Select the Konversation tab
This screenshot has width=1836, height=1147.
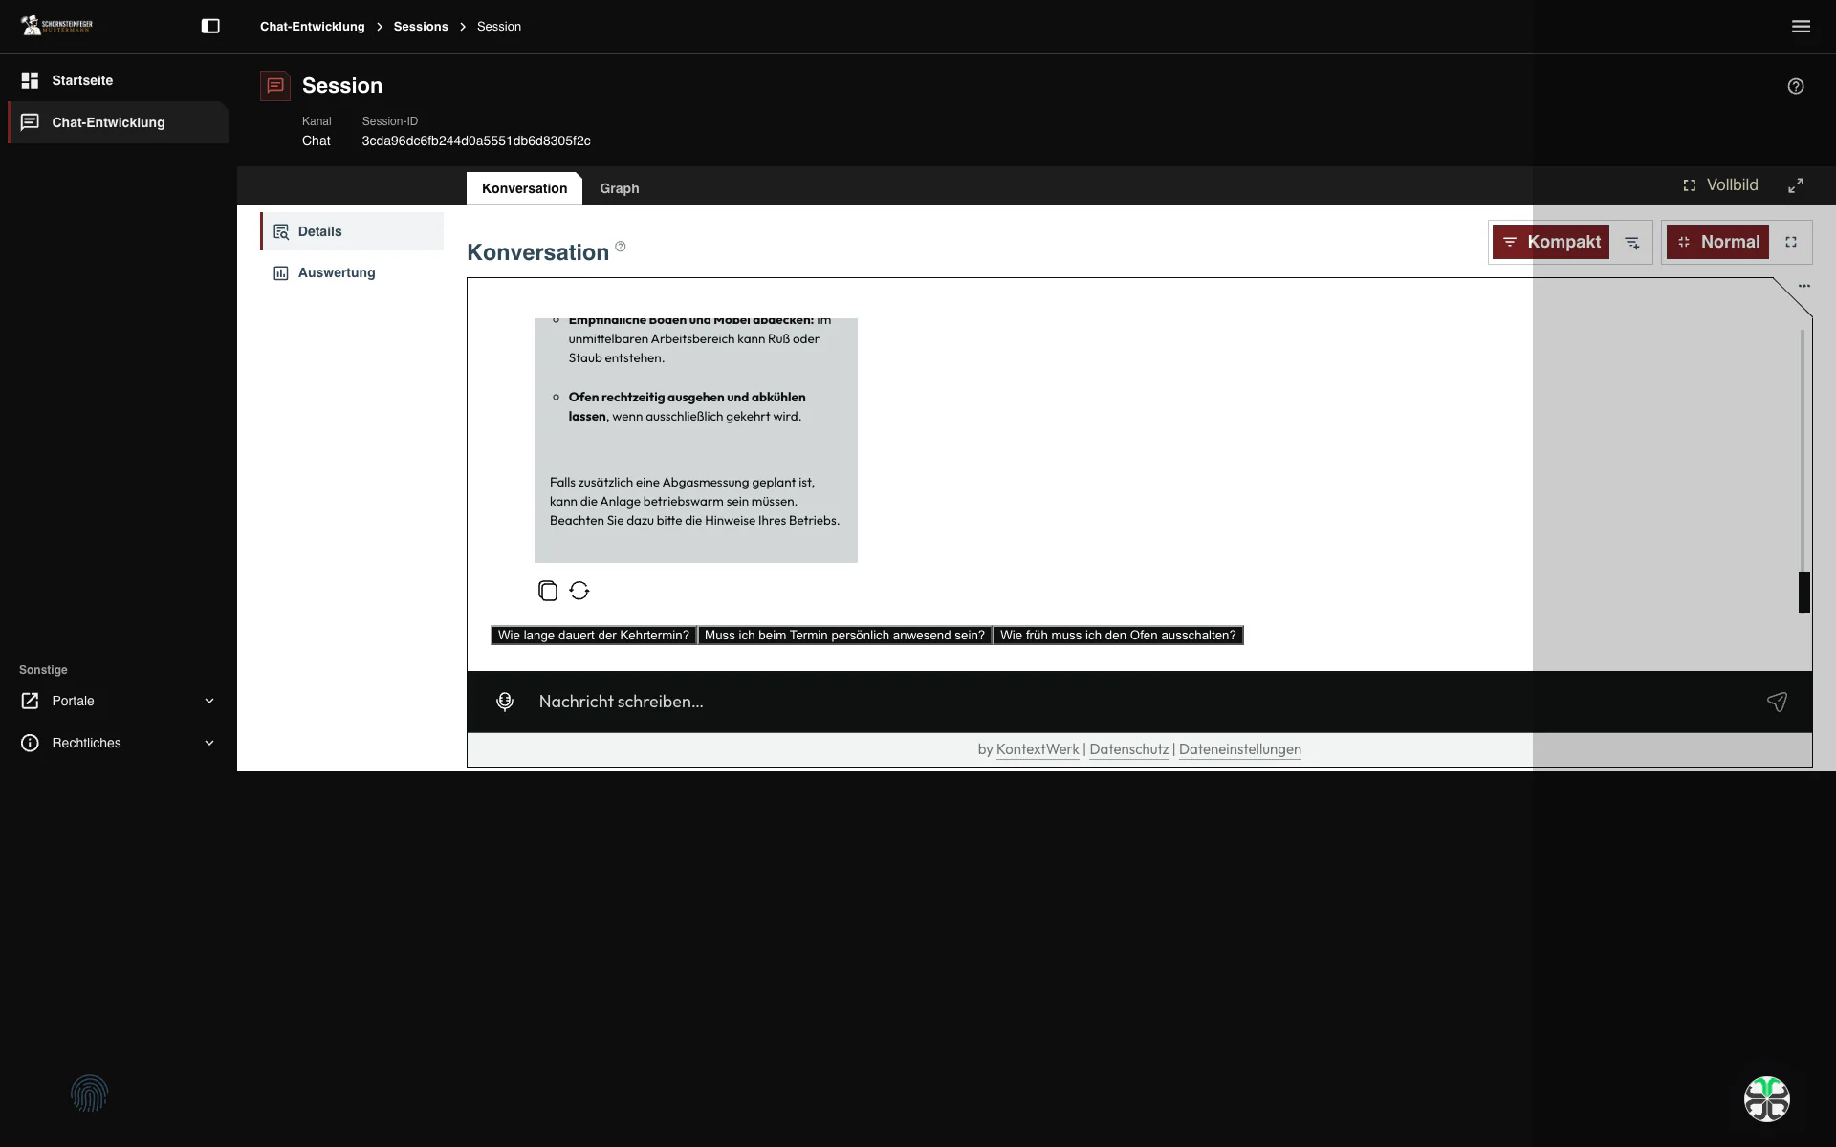point(524,188)
